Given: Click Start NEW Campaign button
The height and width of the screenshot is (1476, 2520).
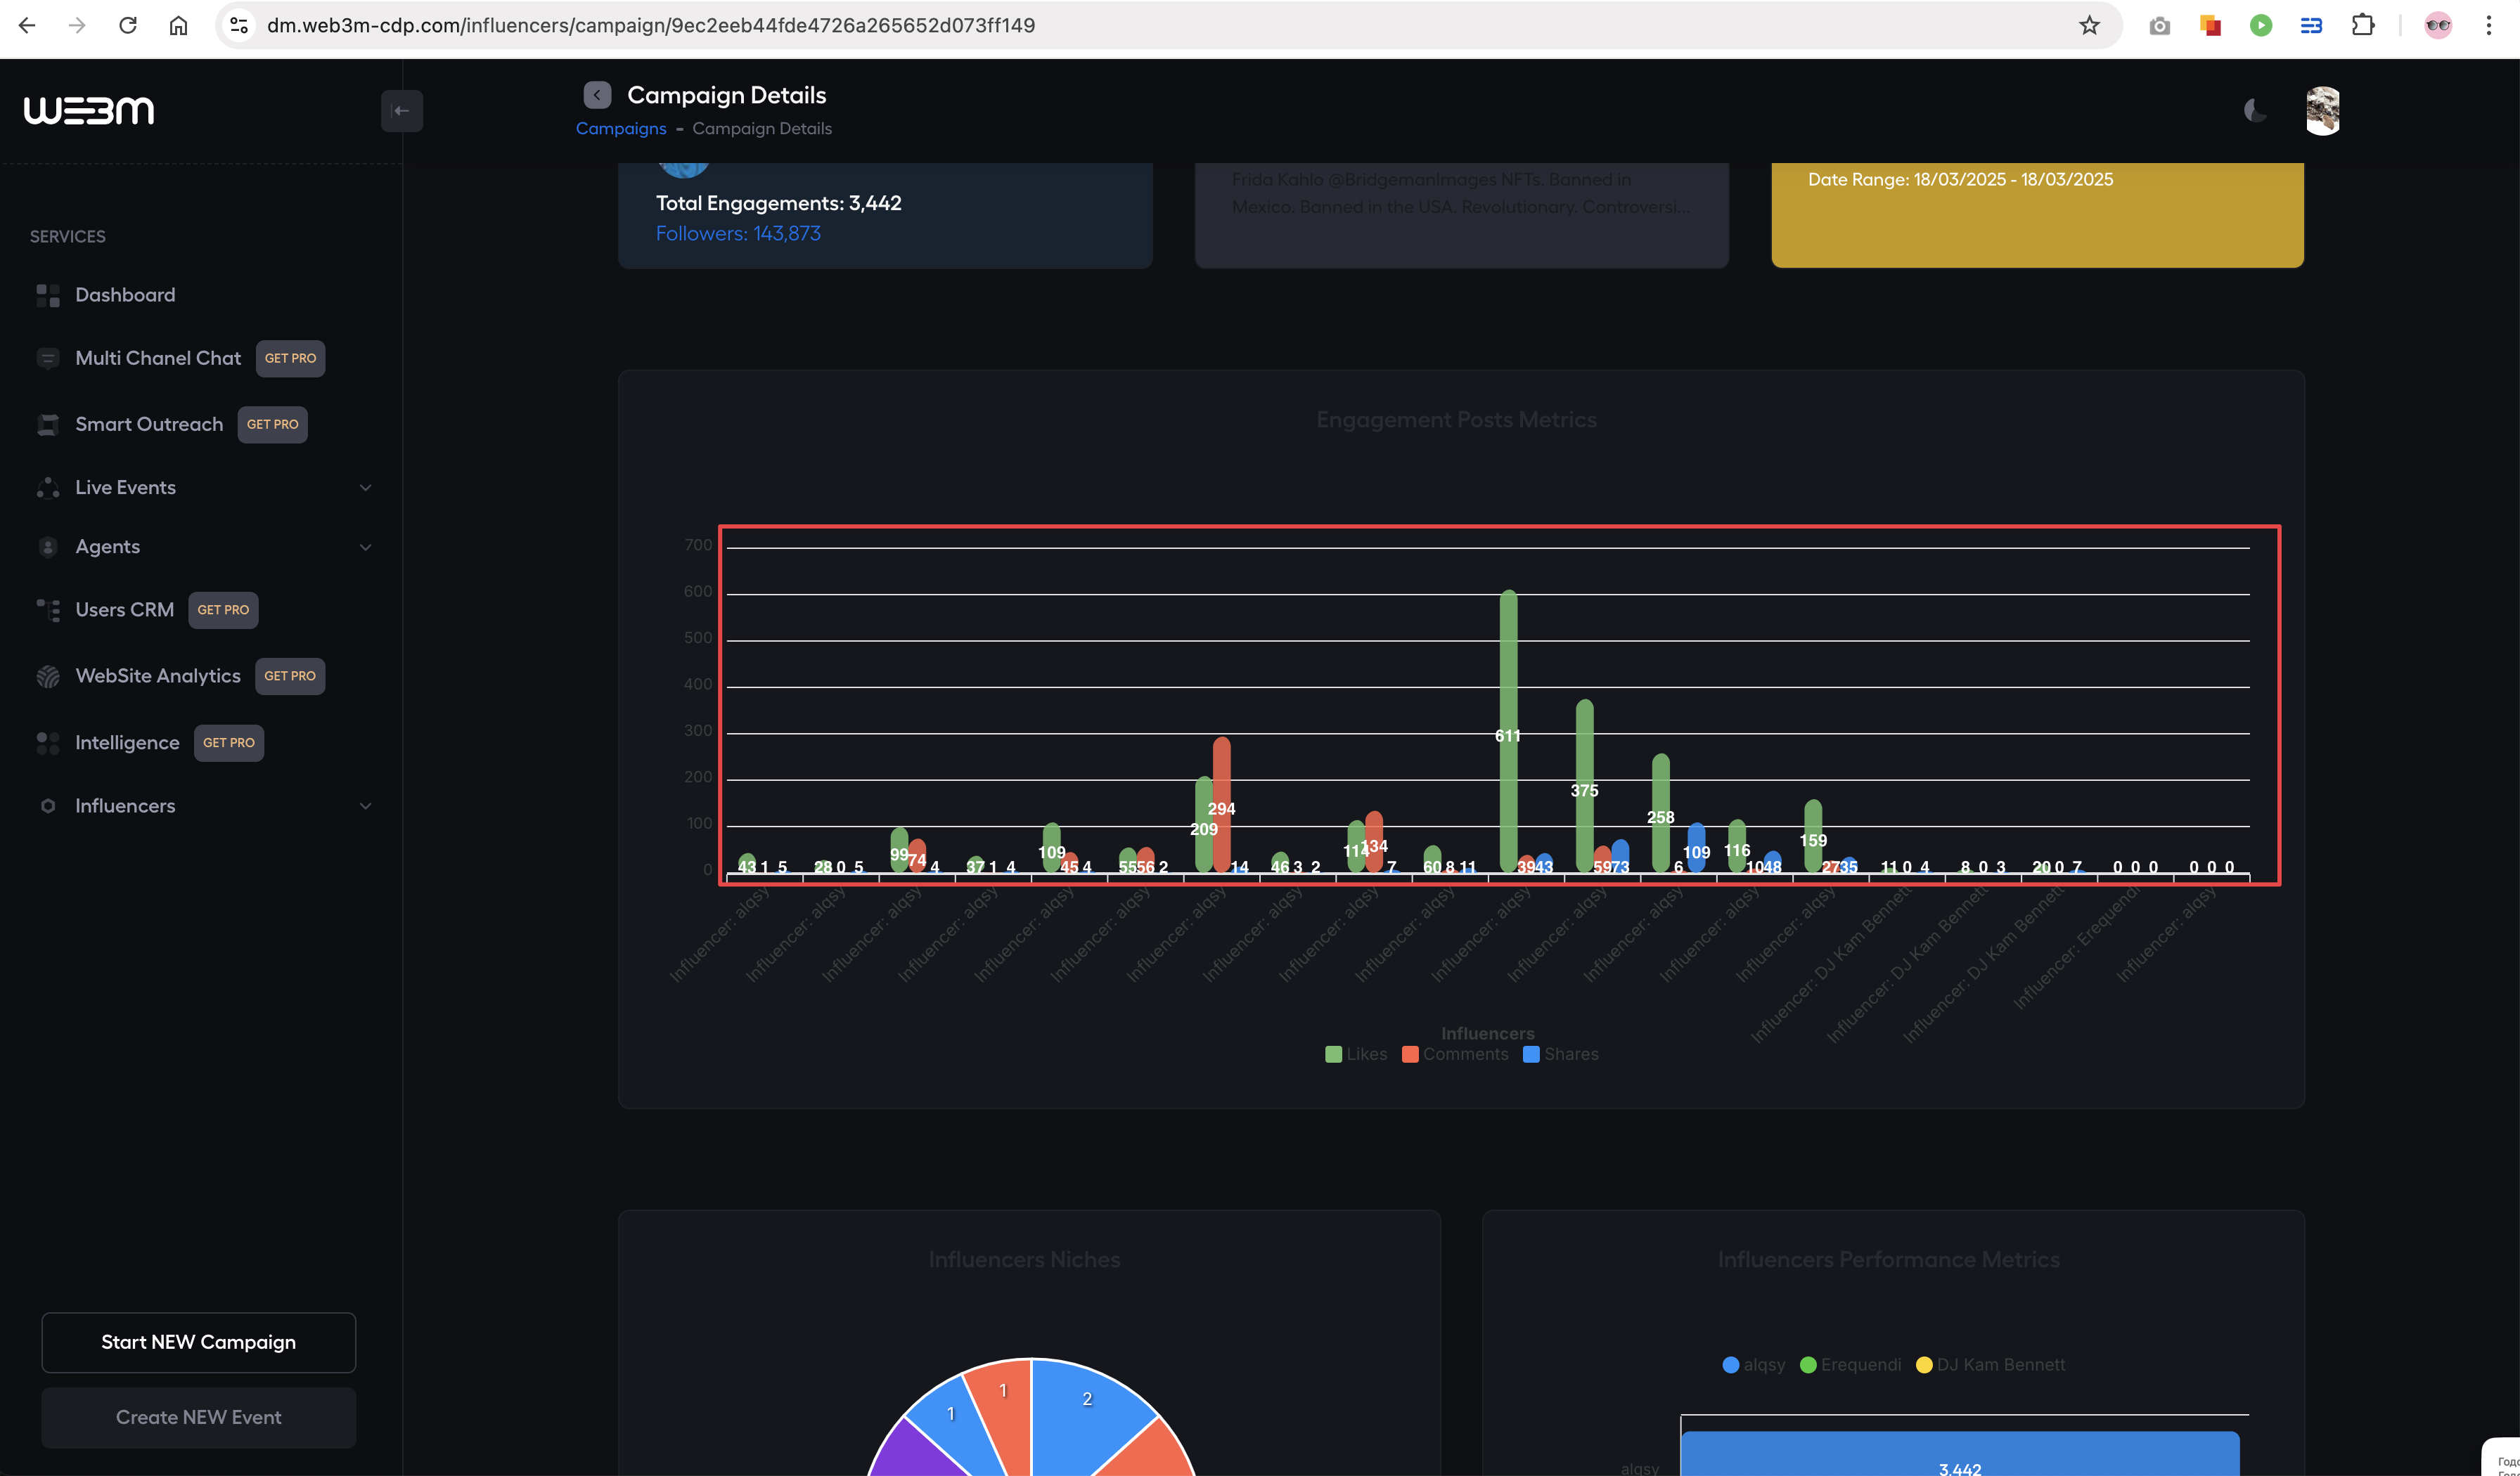Looking at the screenshot, I should pyautogui.click(x=198, y=1342).
